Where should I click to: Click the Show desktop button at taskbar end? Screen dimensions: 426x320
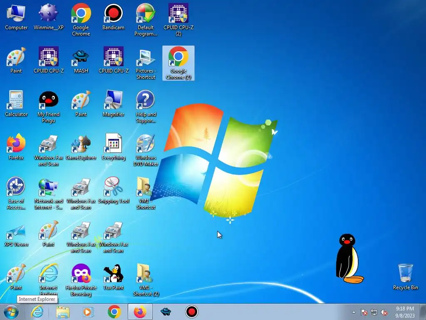[424, 312]
